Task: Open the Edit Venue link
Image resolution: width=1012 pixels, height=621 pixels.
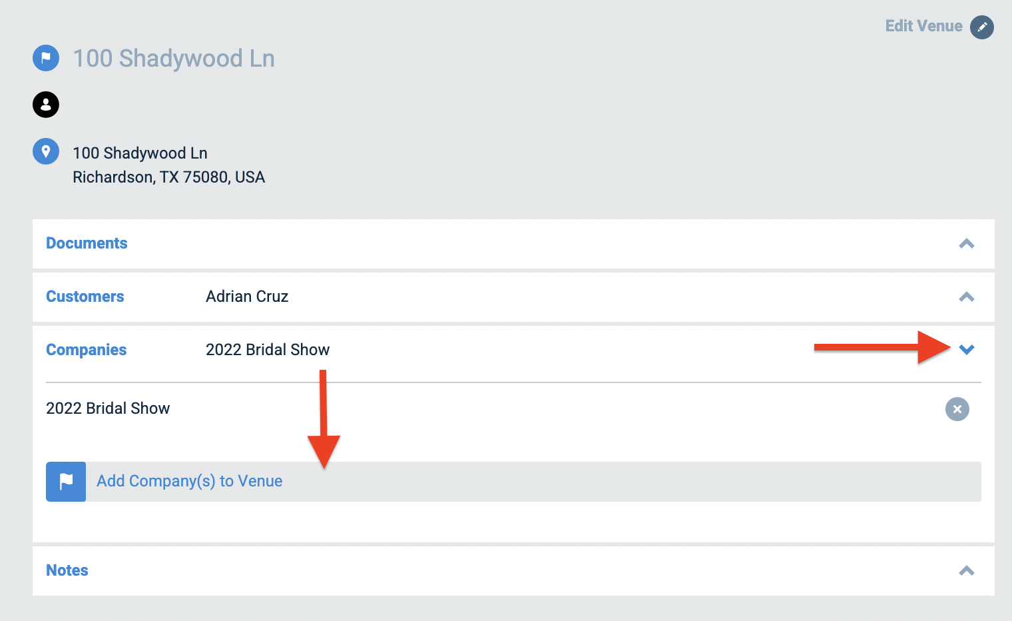Action: tap(923, 26)
